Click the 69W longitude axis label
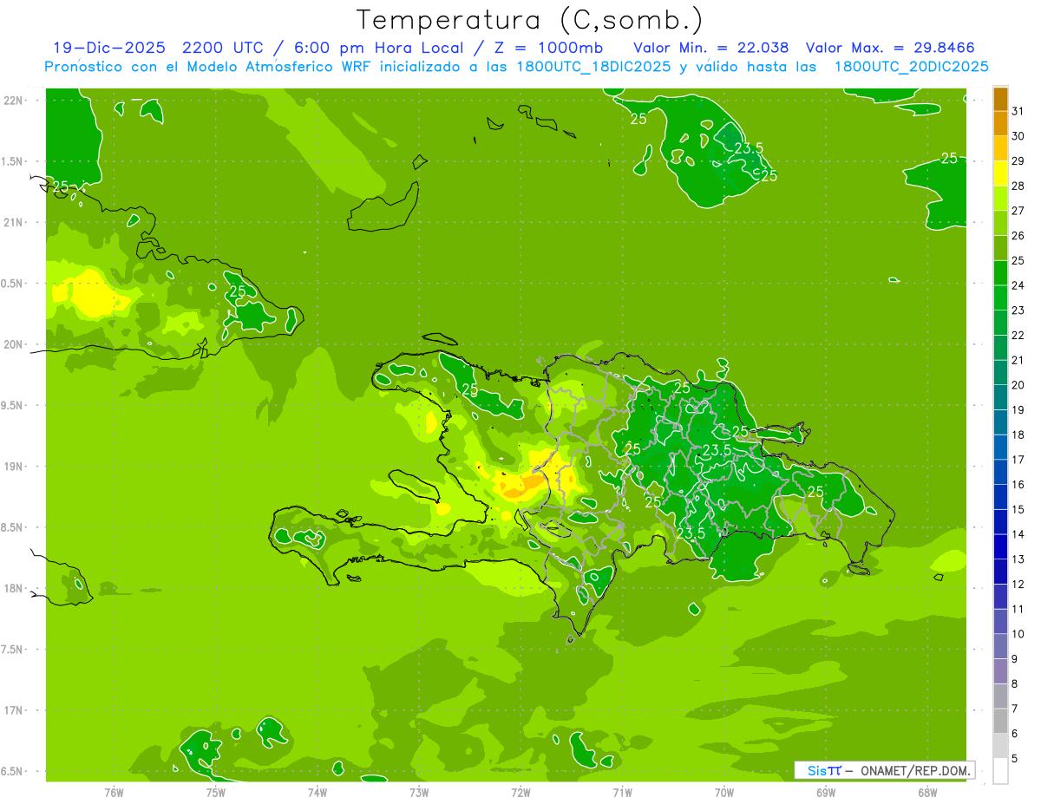1041x804 pixels. tap(825, 793)
